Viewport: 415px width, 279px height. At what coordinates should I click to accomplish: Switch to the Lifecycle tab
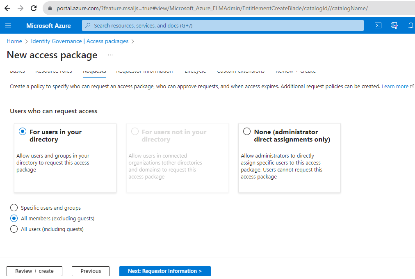pos(195,72)
